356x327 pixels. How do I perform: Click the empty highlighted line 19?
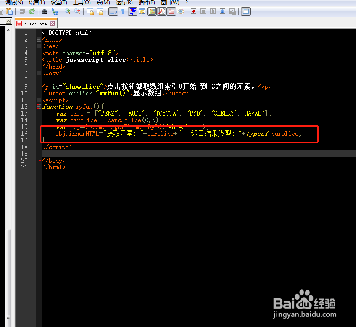click(199, 153)
